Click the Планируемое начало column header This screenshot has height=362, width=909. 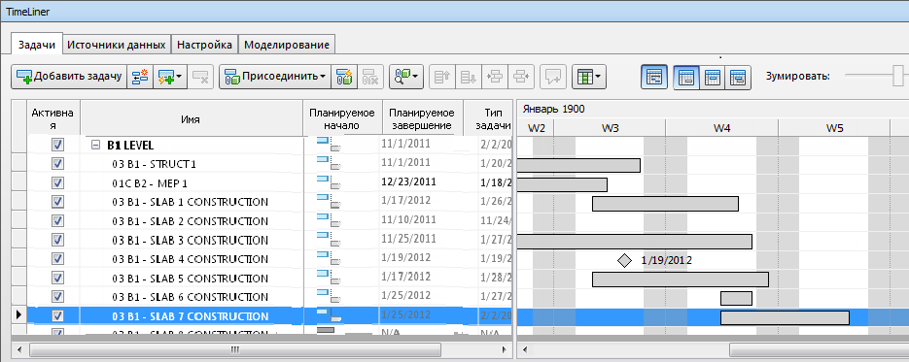pyautogui.click(x=342, y=118)
